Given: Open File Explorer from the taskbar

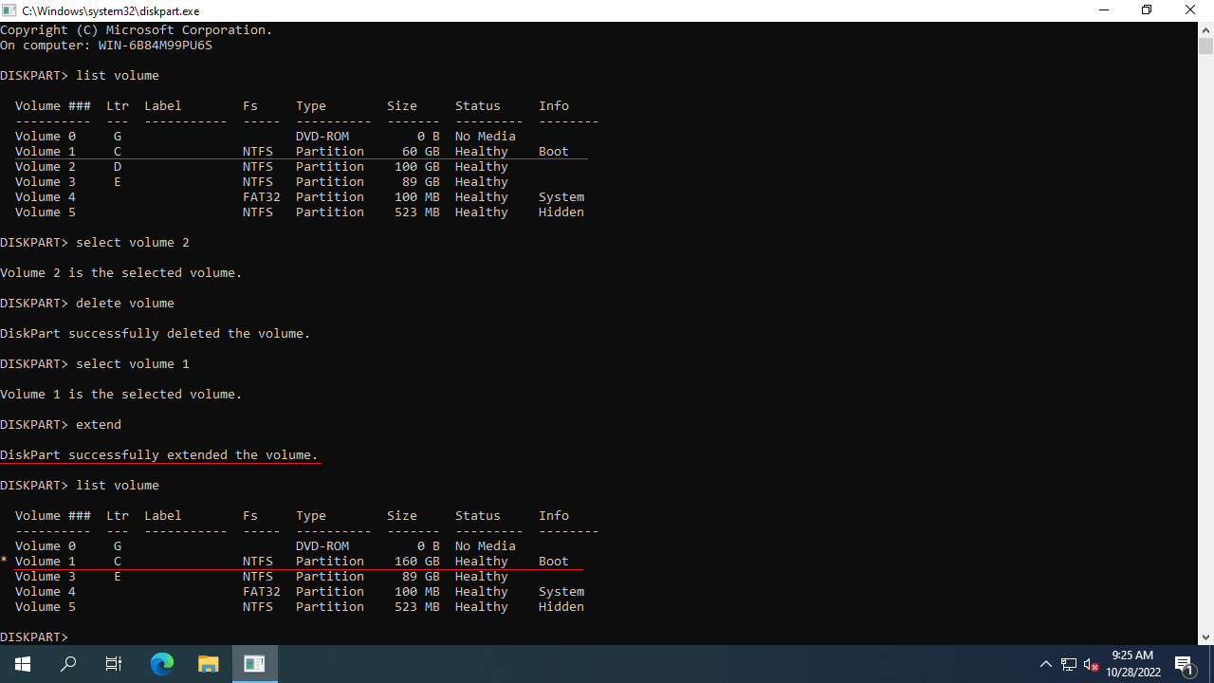Looking at the screenshot, I should point(209,664).
